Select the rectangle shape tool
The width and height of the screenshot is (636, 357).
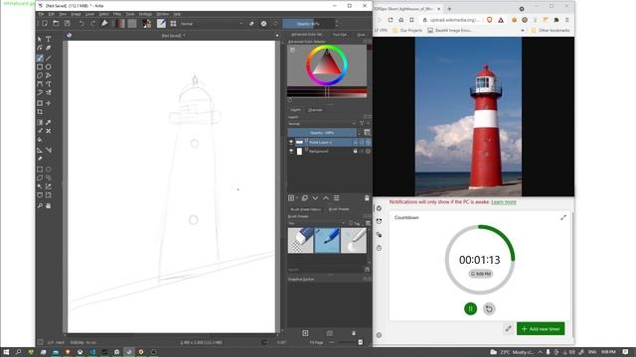tap(40, 66)
